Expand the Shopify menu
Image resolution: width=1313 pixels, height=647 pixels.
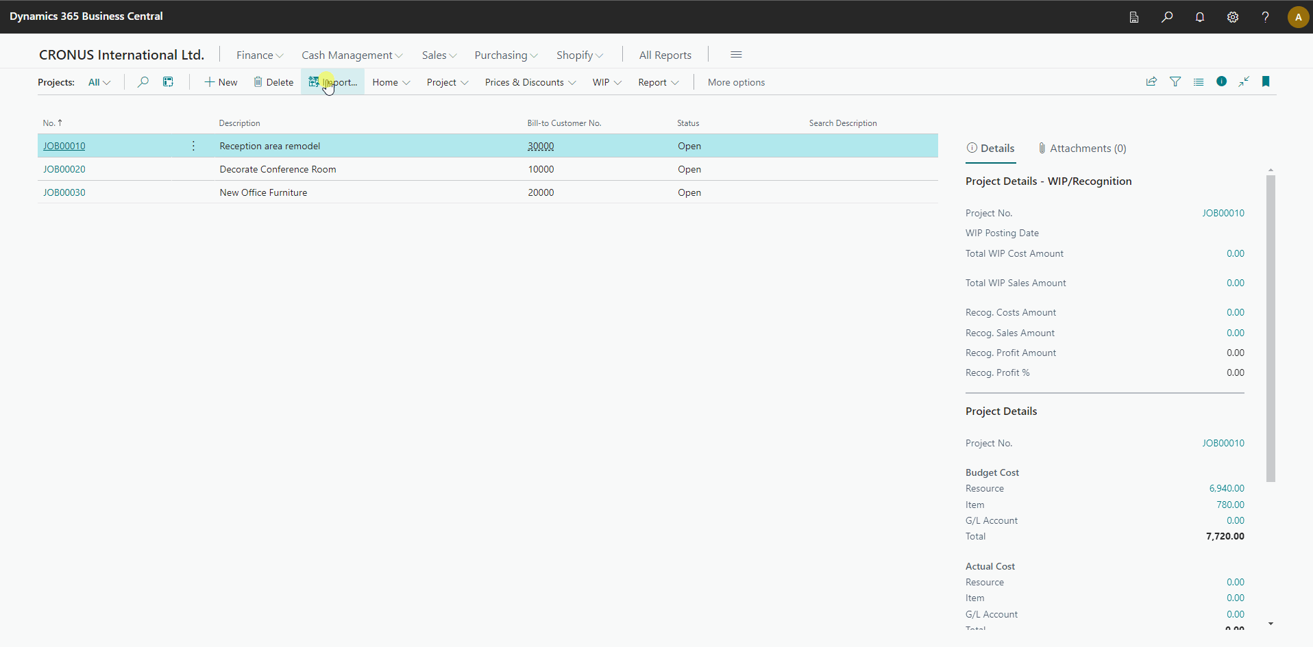click(x=580, y=55)
